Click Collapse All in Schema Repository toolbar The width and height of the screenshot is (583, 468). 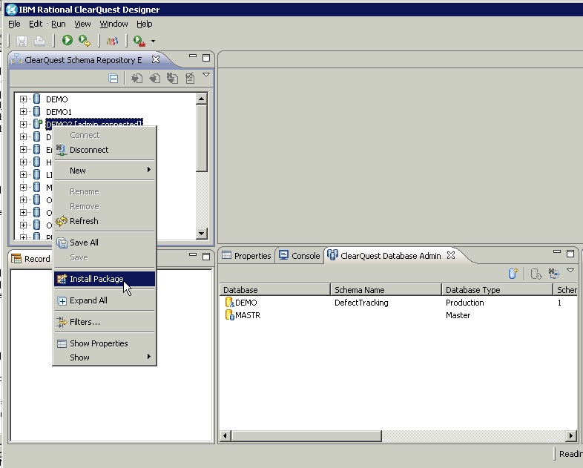pos(113,79)
